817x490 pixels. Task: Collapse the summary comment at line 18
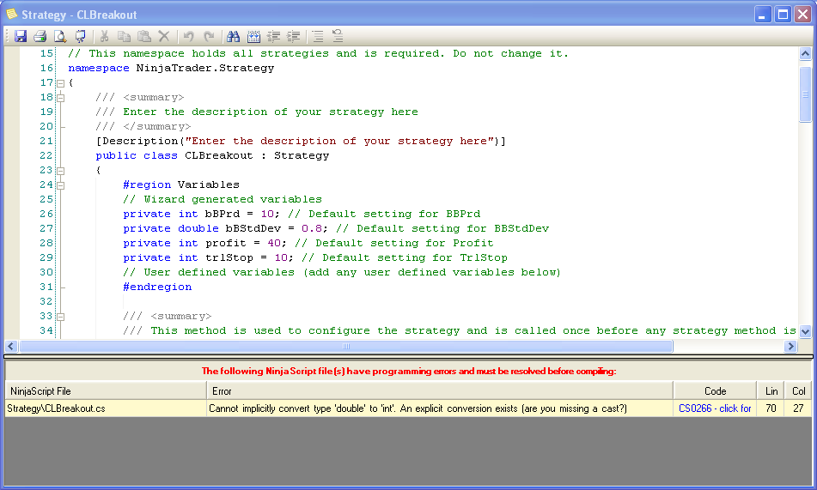60,98
